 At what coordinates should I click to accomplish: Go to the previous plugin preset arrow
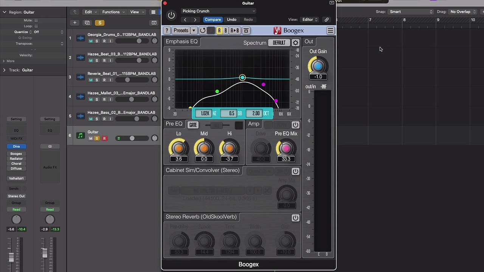click(x=185, y=20)
